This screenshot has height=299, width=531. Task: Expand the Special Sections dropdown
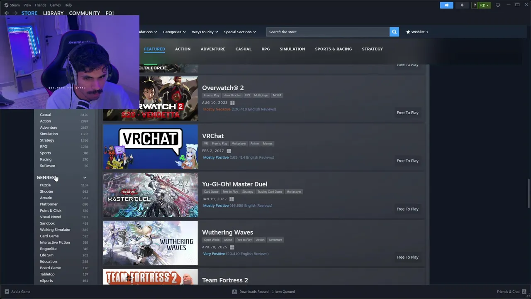pos(240,32)
